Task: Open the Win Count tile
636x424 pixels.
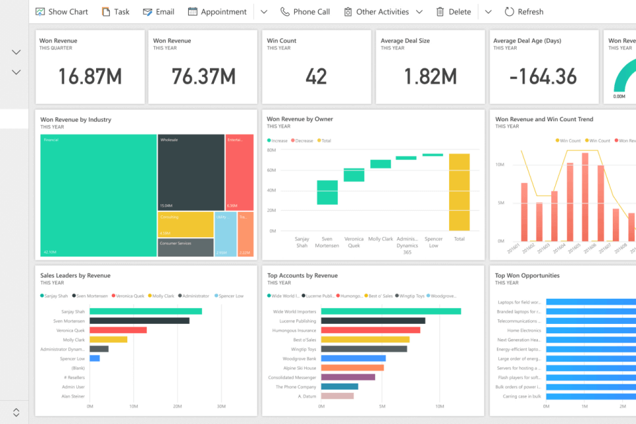Action: [316, 67]
